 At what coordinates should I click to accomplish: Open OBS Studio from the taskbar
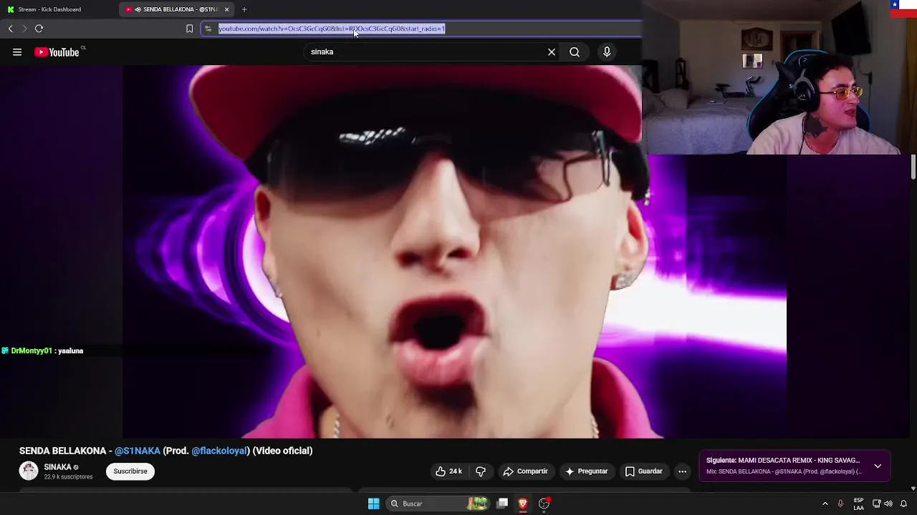click(544, 504)
